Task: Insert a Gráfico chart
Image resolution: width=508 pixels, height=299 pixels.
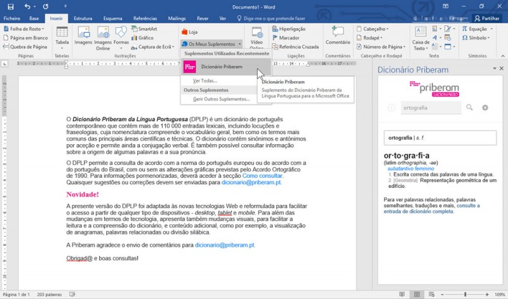Action: (142, 38)
